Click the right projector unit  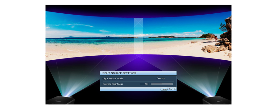tap(217, 100)
